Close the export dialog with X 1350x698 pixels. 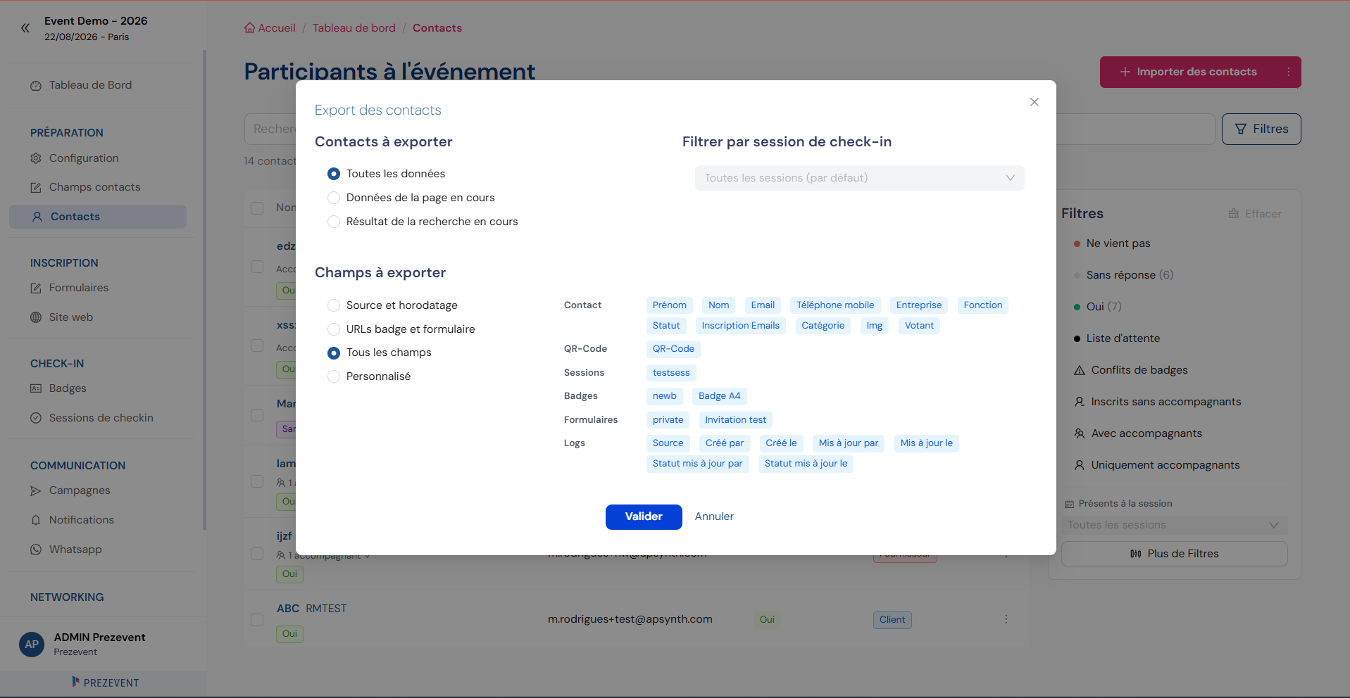click(x=1034, y=102)
